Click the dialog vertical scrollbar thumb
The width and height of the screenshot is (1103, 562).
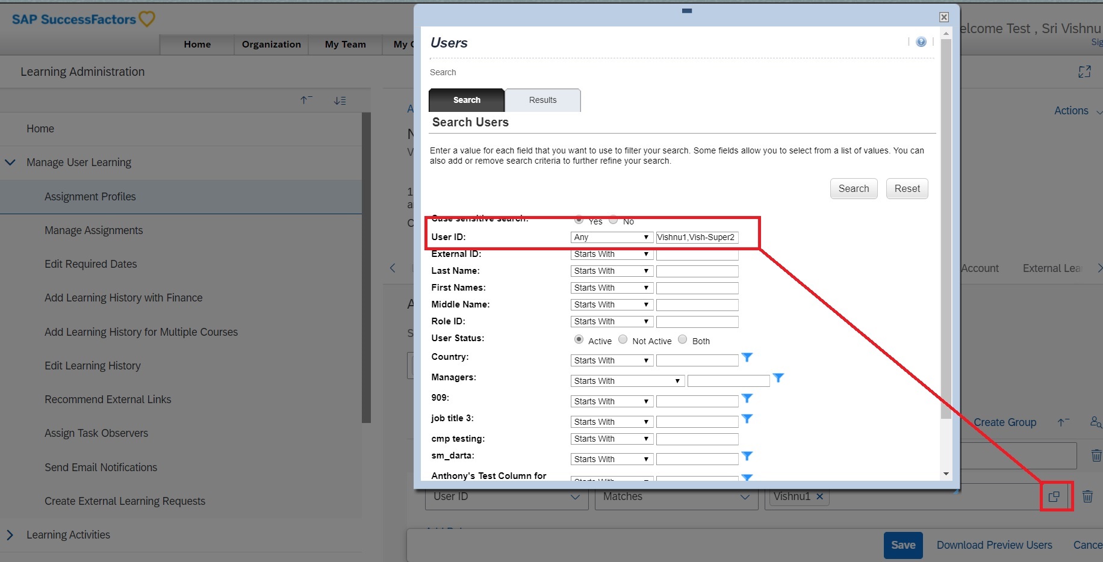pyautogui.click(x=946, y=229)
